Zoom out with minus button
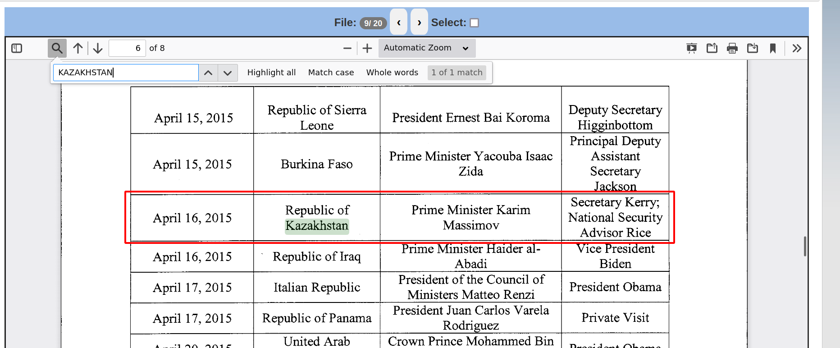The image size is (840, 348). coord(347,48)
